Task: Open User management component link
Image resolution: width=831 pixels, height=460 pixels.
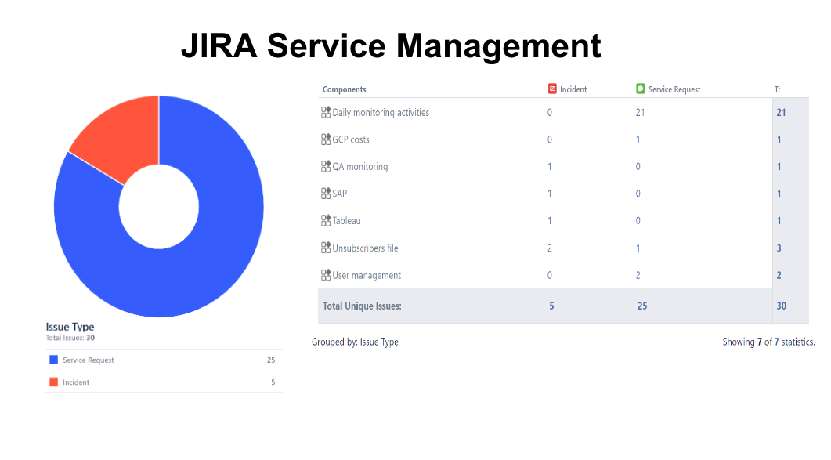Action: point(367,275)
